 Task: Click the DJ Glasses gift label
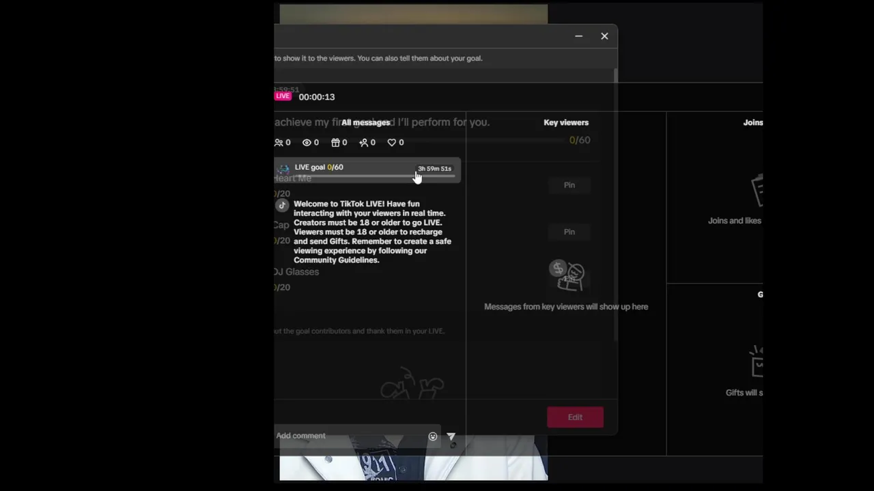[296, 272]
